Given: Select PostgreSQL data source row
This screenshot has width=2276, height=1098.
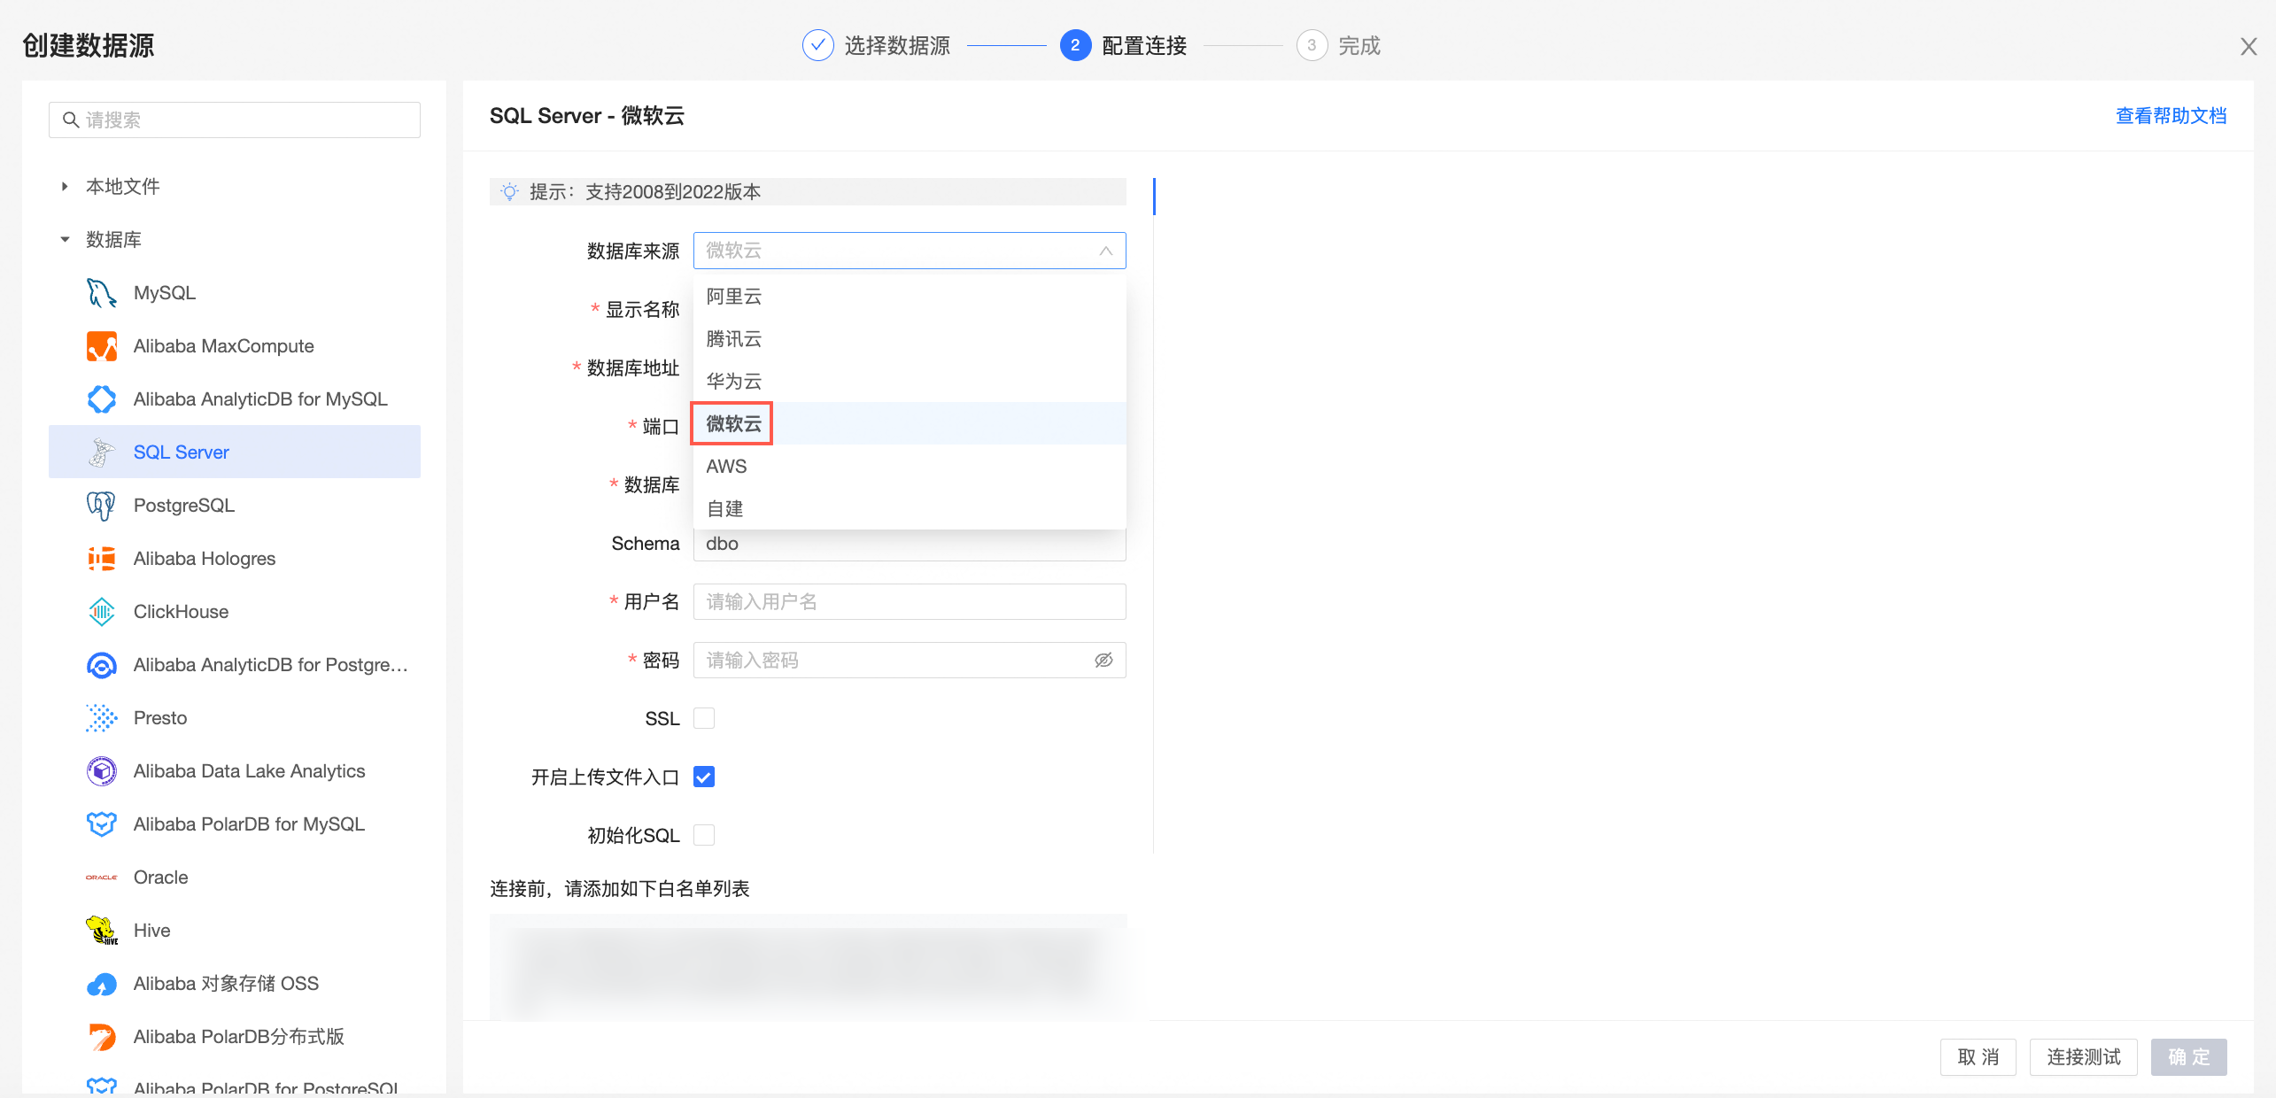Looking at the screenshot, I should [235, 506].
